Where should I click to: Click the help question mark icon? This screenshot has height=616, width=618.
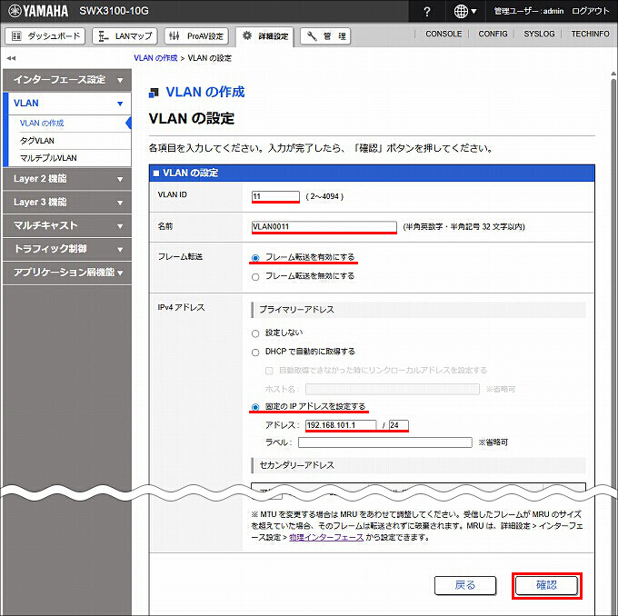[x=427, y=11]
